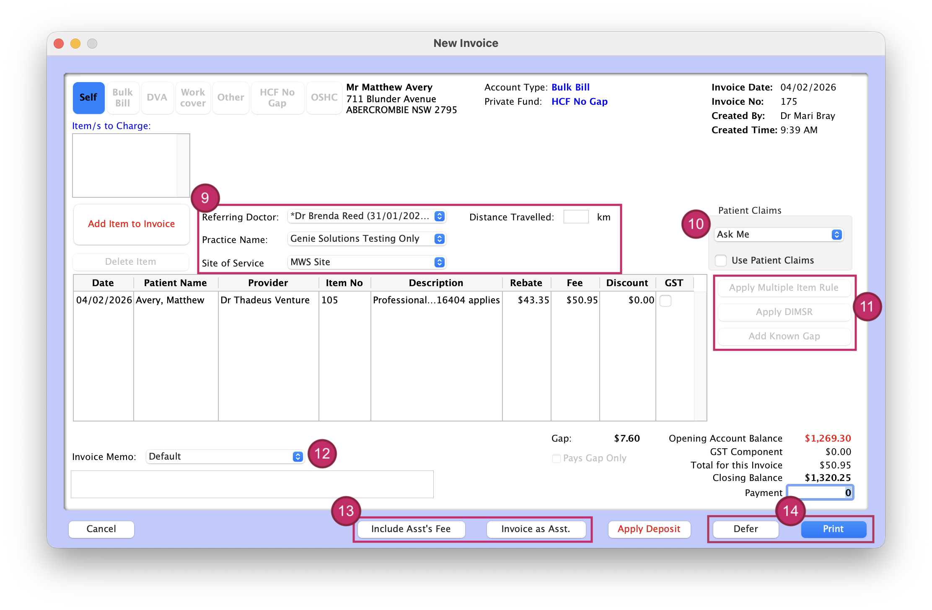Click in the invoice memo text area
Screen dimensions: 932x610
tap(252, 484)
